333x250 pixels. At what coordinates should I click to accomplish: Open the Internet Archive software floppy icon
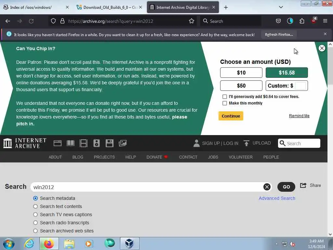click(x=109, y=143)
